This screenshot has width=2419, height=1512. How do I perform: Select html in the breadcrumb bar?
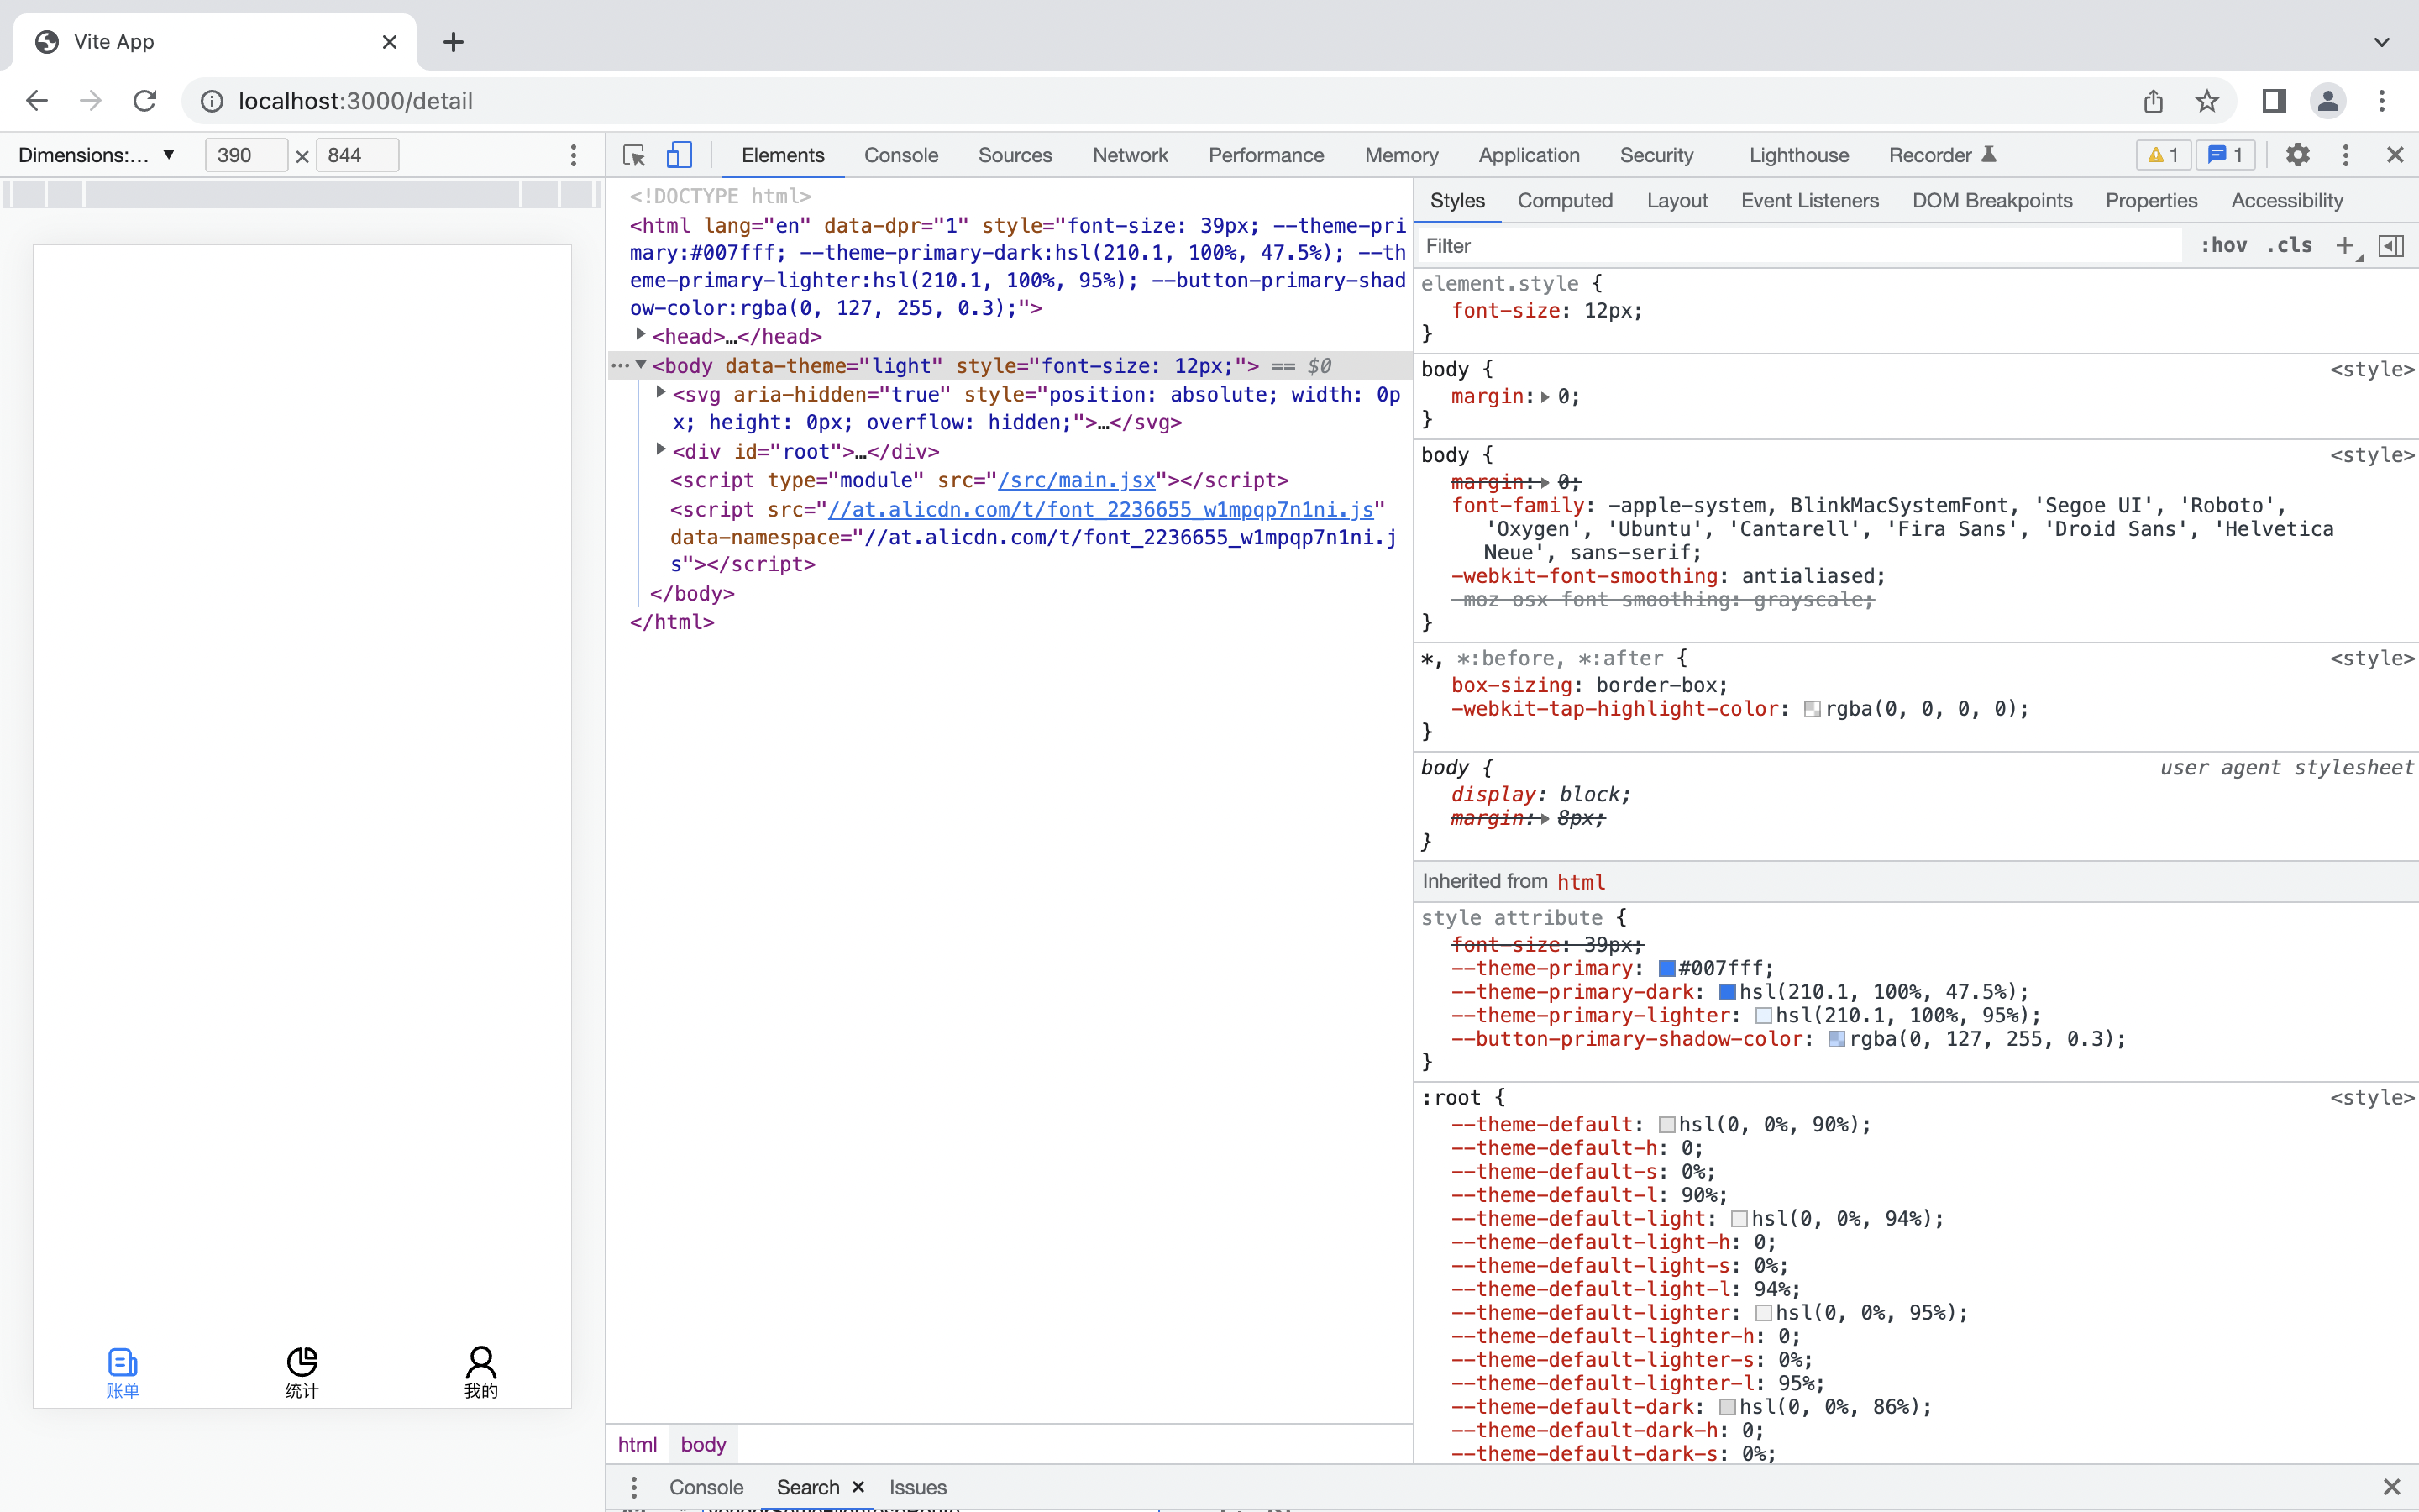point(637,1445)
